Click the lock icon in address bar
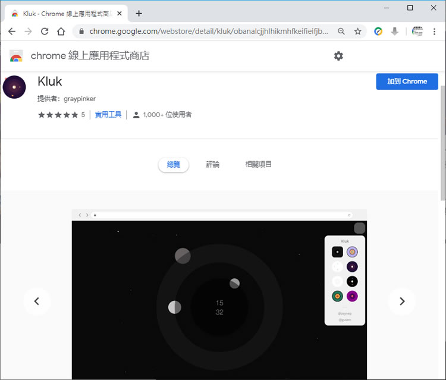Viewport: 446px width, 380px height. (81, 32)
